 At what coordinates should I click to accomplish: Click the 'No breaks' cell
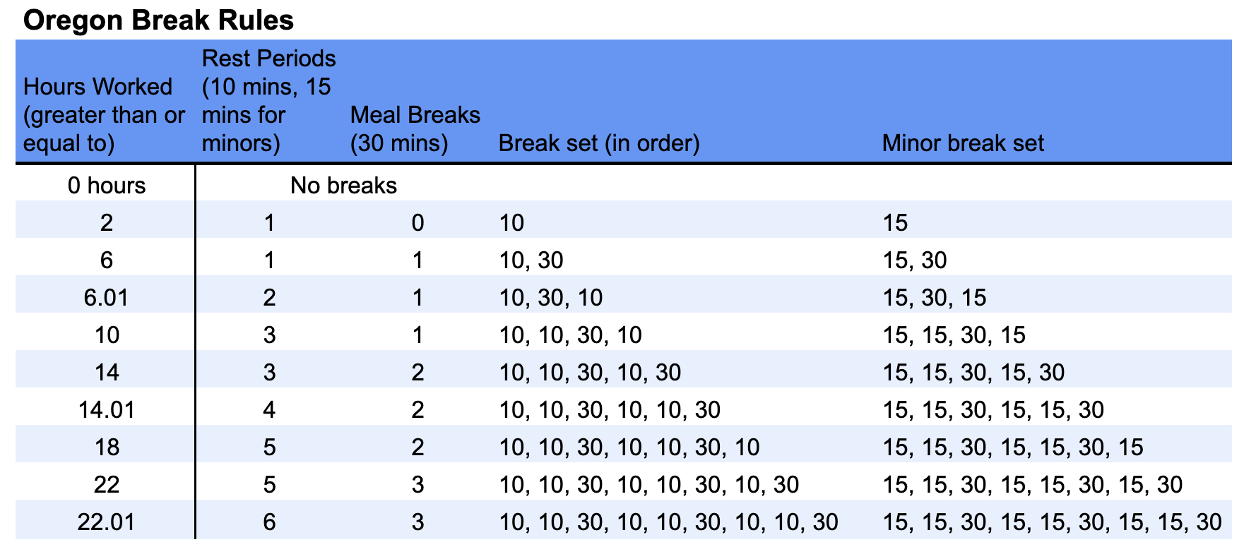[344, 186]
